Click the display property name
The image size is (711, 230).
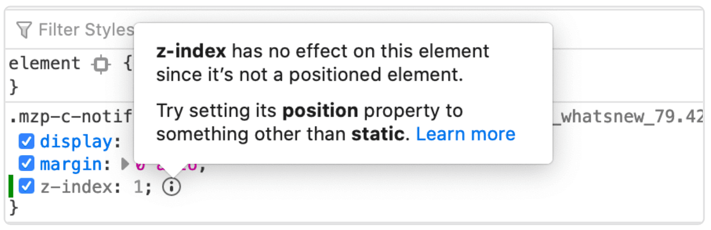75,142
